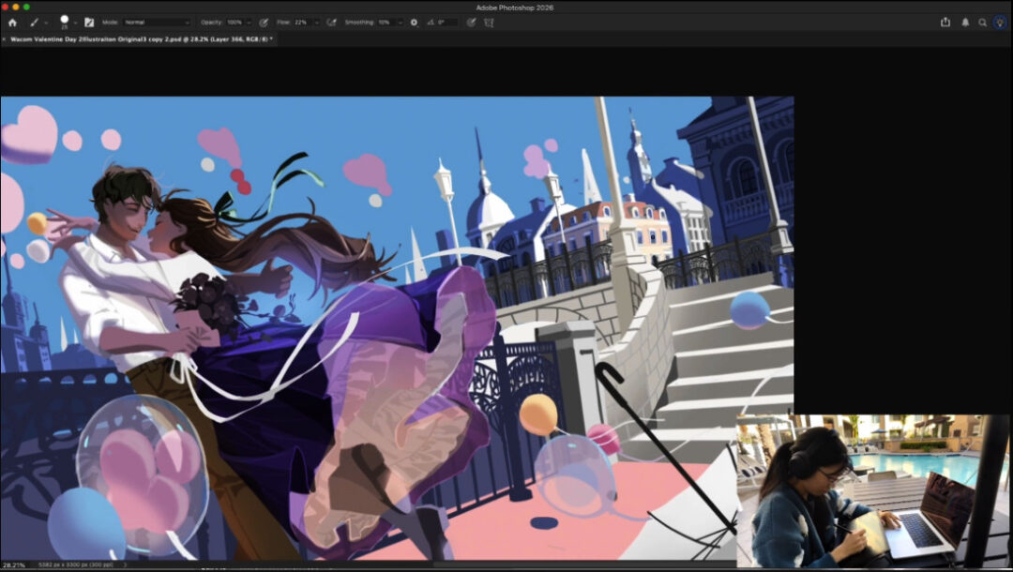Screen dimensions: 1013x572
Task: Click the Opacity label in options bar
Action: pos(211,22)
